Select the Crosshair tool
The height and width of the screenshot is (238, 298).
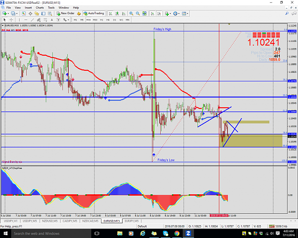click(x=11, y=20)
